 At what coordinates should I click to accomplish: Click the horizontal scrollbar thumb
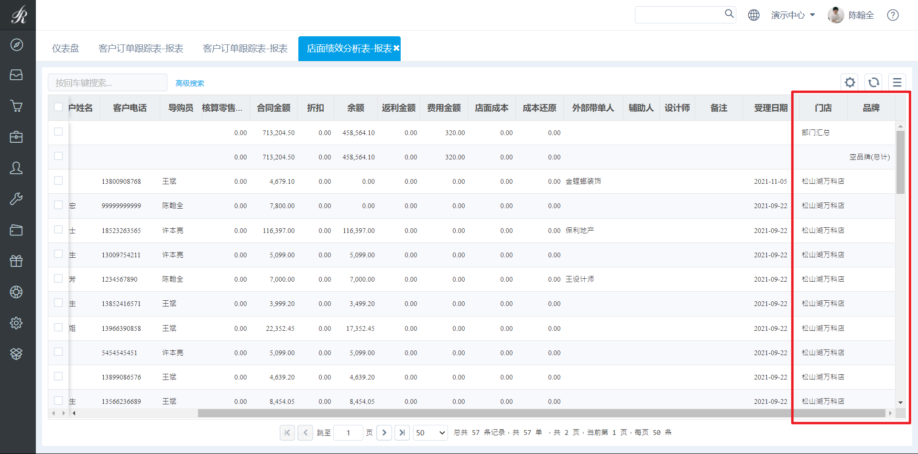tap(542, 413)
